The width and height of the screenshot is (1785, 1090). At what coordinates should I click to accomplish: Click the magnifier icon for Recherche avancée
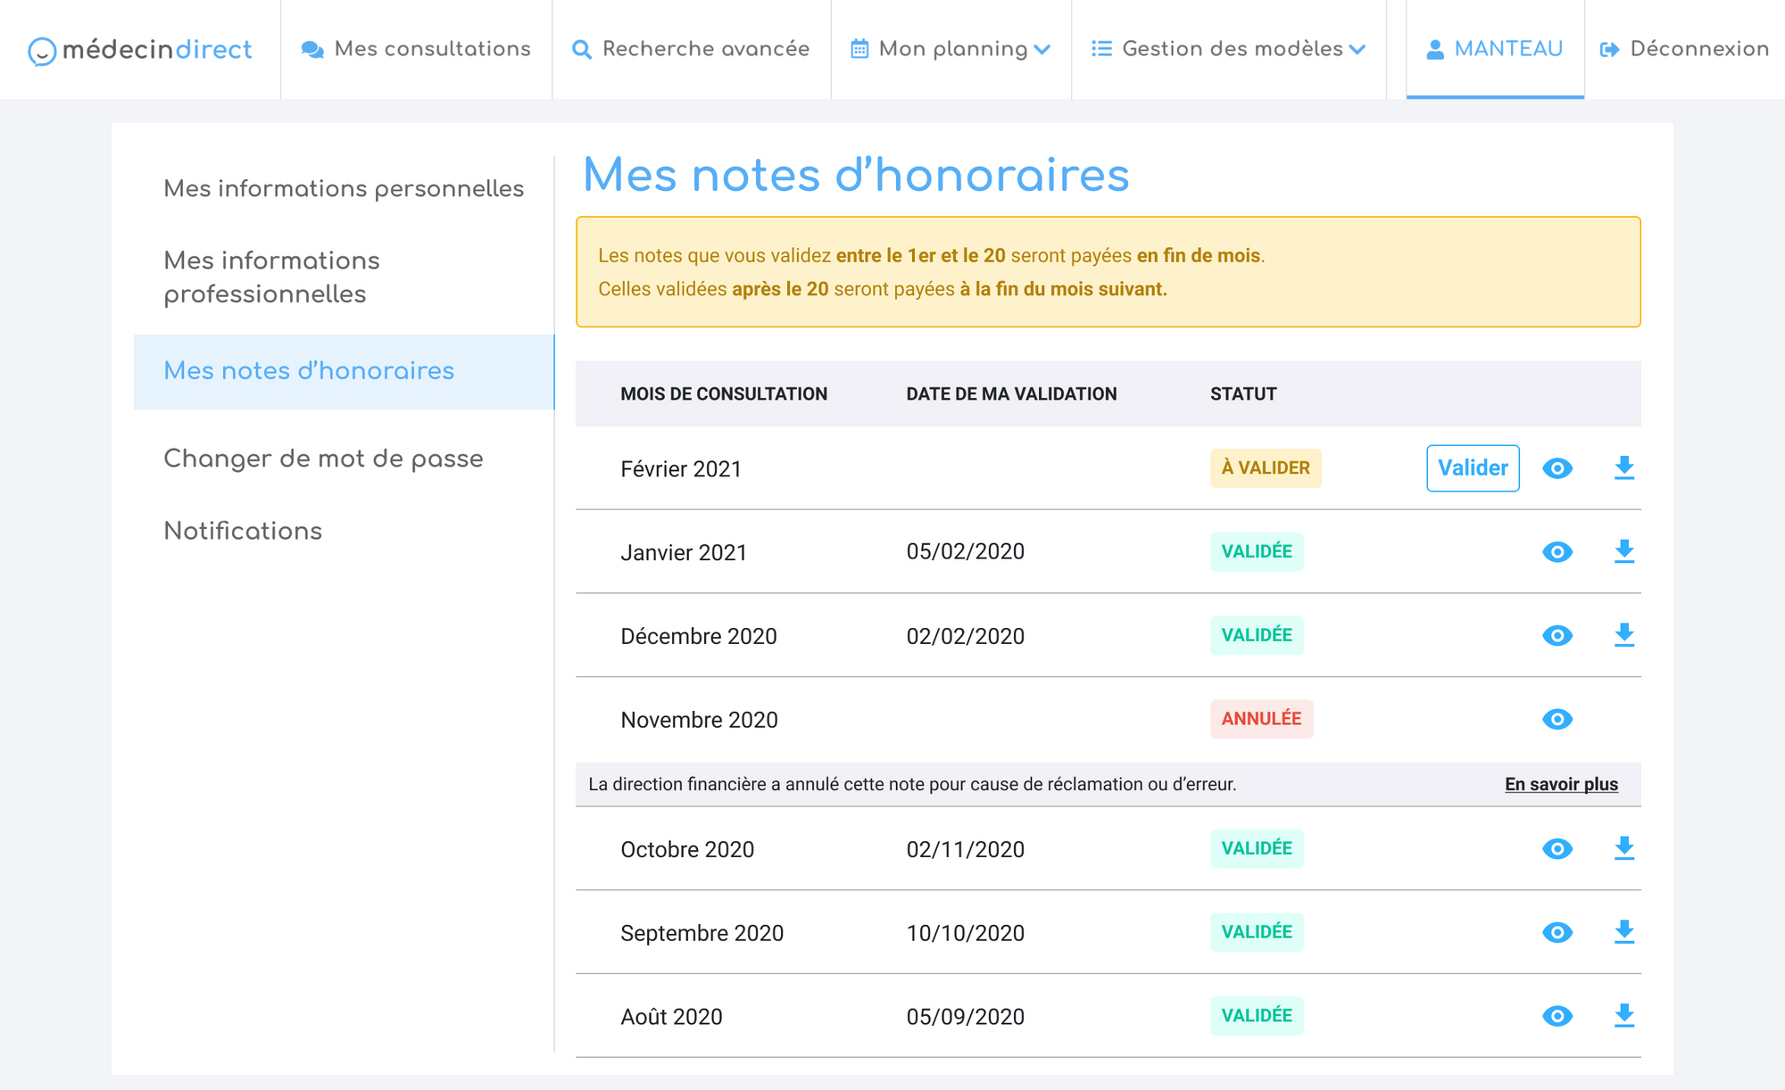coord(582,50)
